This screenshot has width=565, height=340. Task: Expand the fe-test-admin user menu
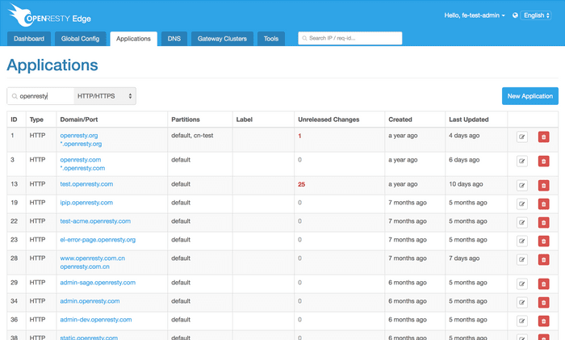[475, 15]
